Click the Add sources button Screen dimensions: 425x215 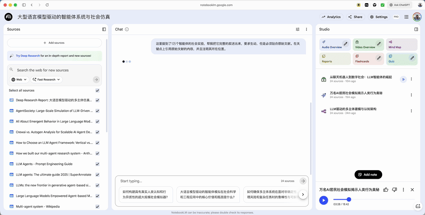54,43
